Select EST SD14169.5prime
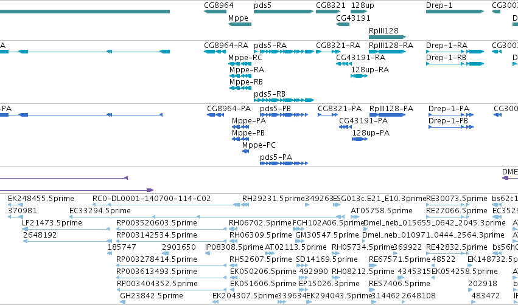Viewport: 518px width, 305px height. click(327, 260)
